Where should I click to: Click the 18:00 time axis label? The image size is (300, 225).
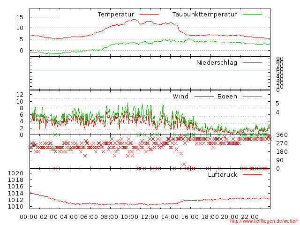tap(210, 217)
